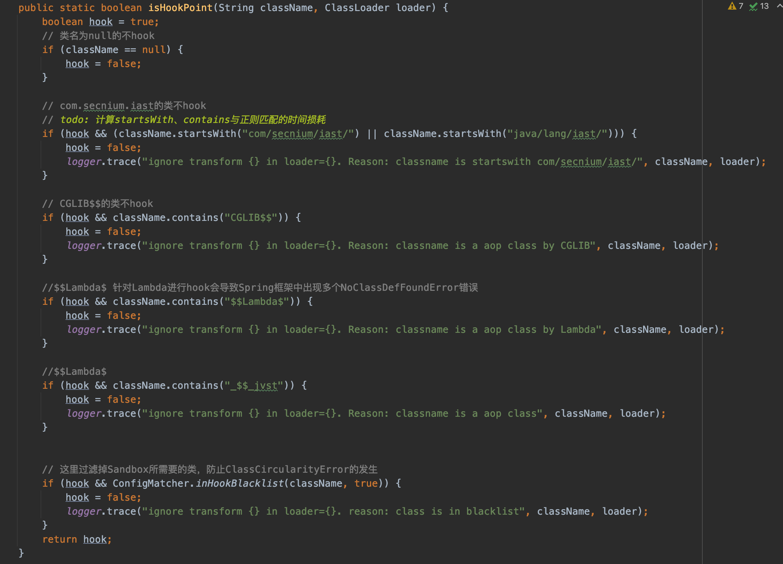
Task: Click the "boolean hook = true" declaration
Action: tap(100, 22)
